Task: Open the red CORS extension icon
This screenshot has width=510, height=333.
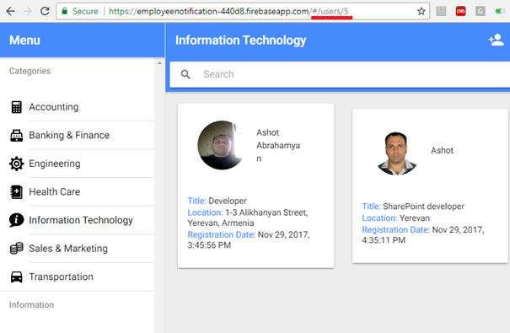Action: click(460, 12)
